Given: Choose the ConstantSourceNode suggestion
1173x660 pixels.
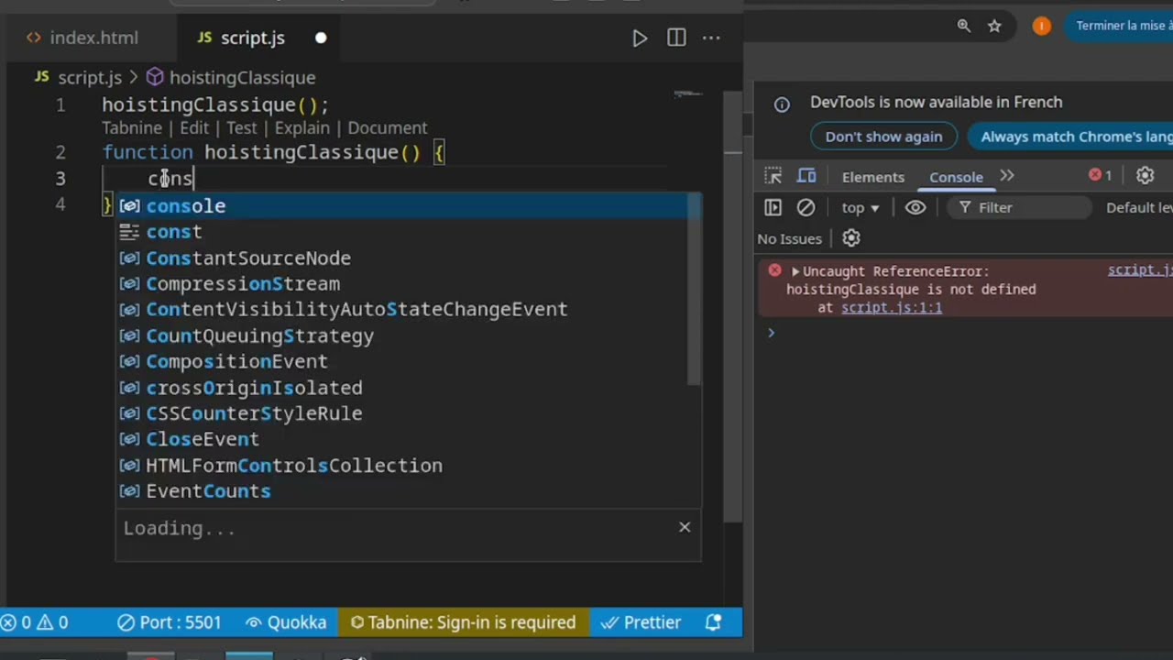Looking at the screenshot, I should 402,258.
